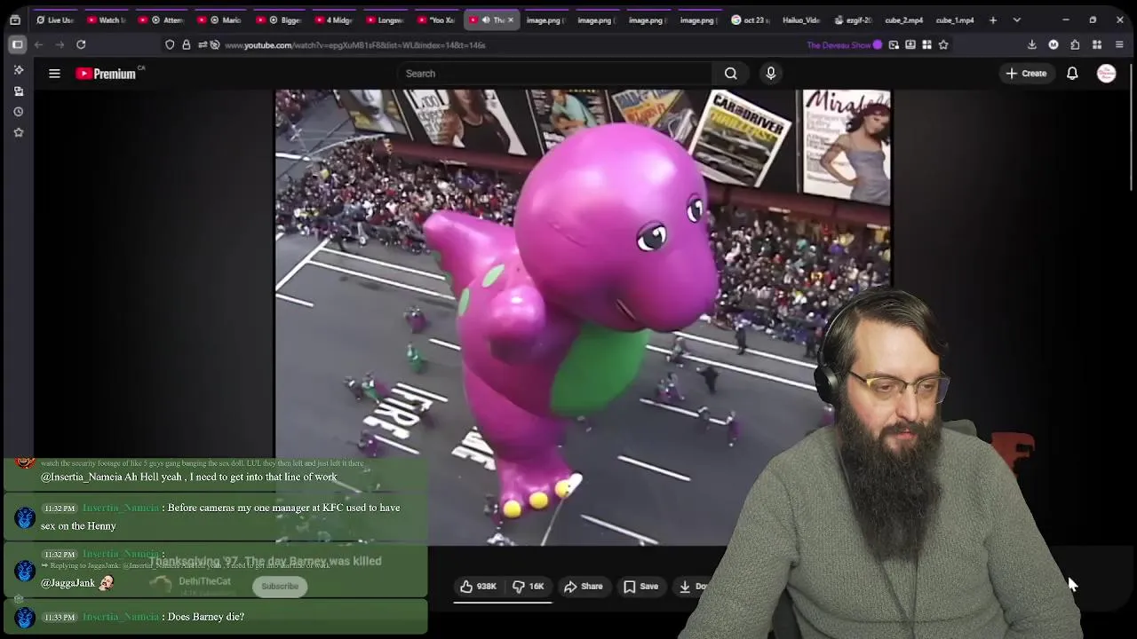The image size is (1137, 639).
Task: Bookmark this page with the star icon
Action: coord(943,44)
